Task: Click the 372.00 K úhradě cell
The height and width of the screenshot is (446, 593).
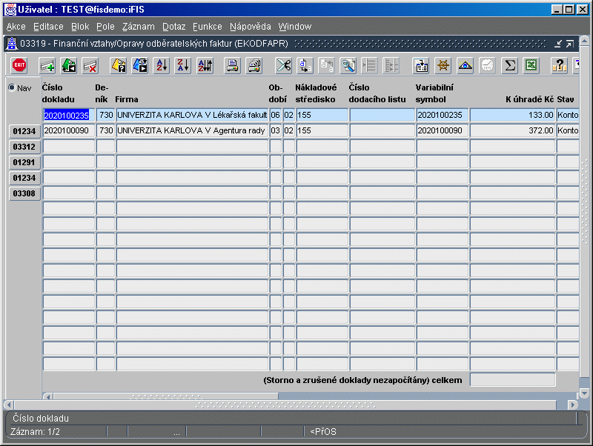Action: pyautogui.click(x=512, y=130)
